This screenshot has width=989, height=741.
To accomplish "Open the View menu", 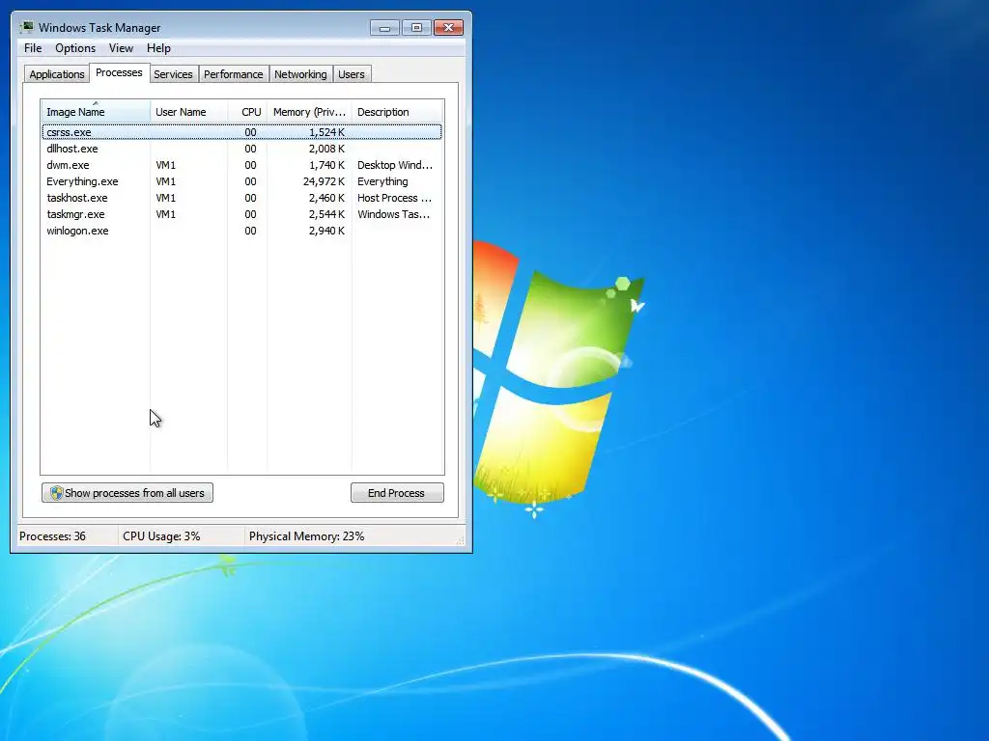I will (121, 48).
